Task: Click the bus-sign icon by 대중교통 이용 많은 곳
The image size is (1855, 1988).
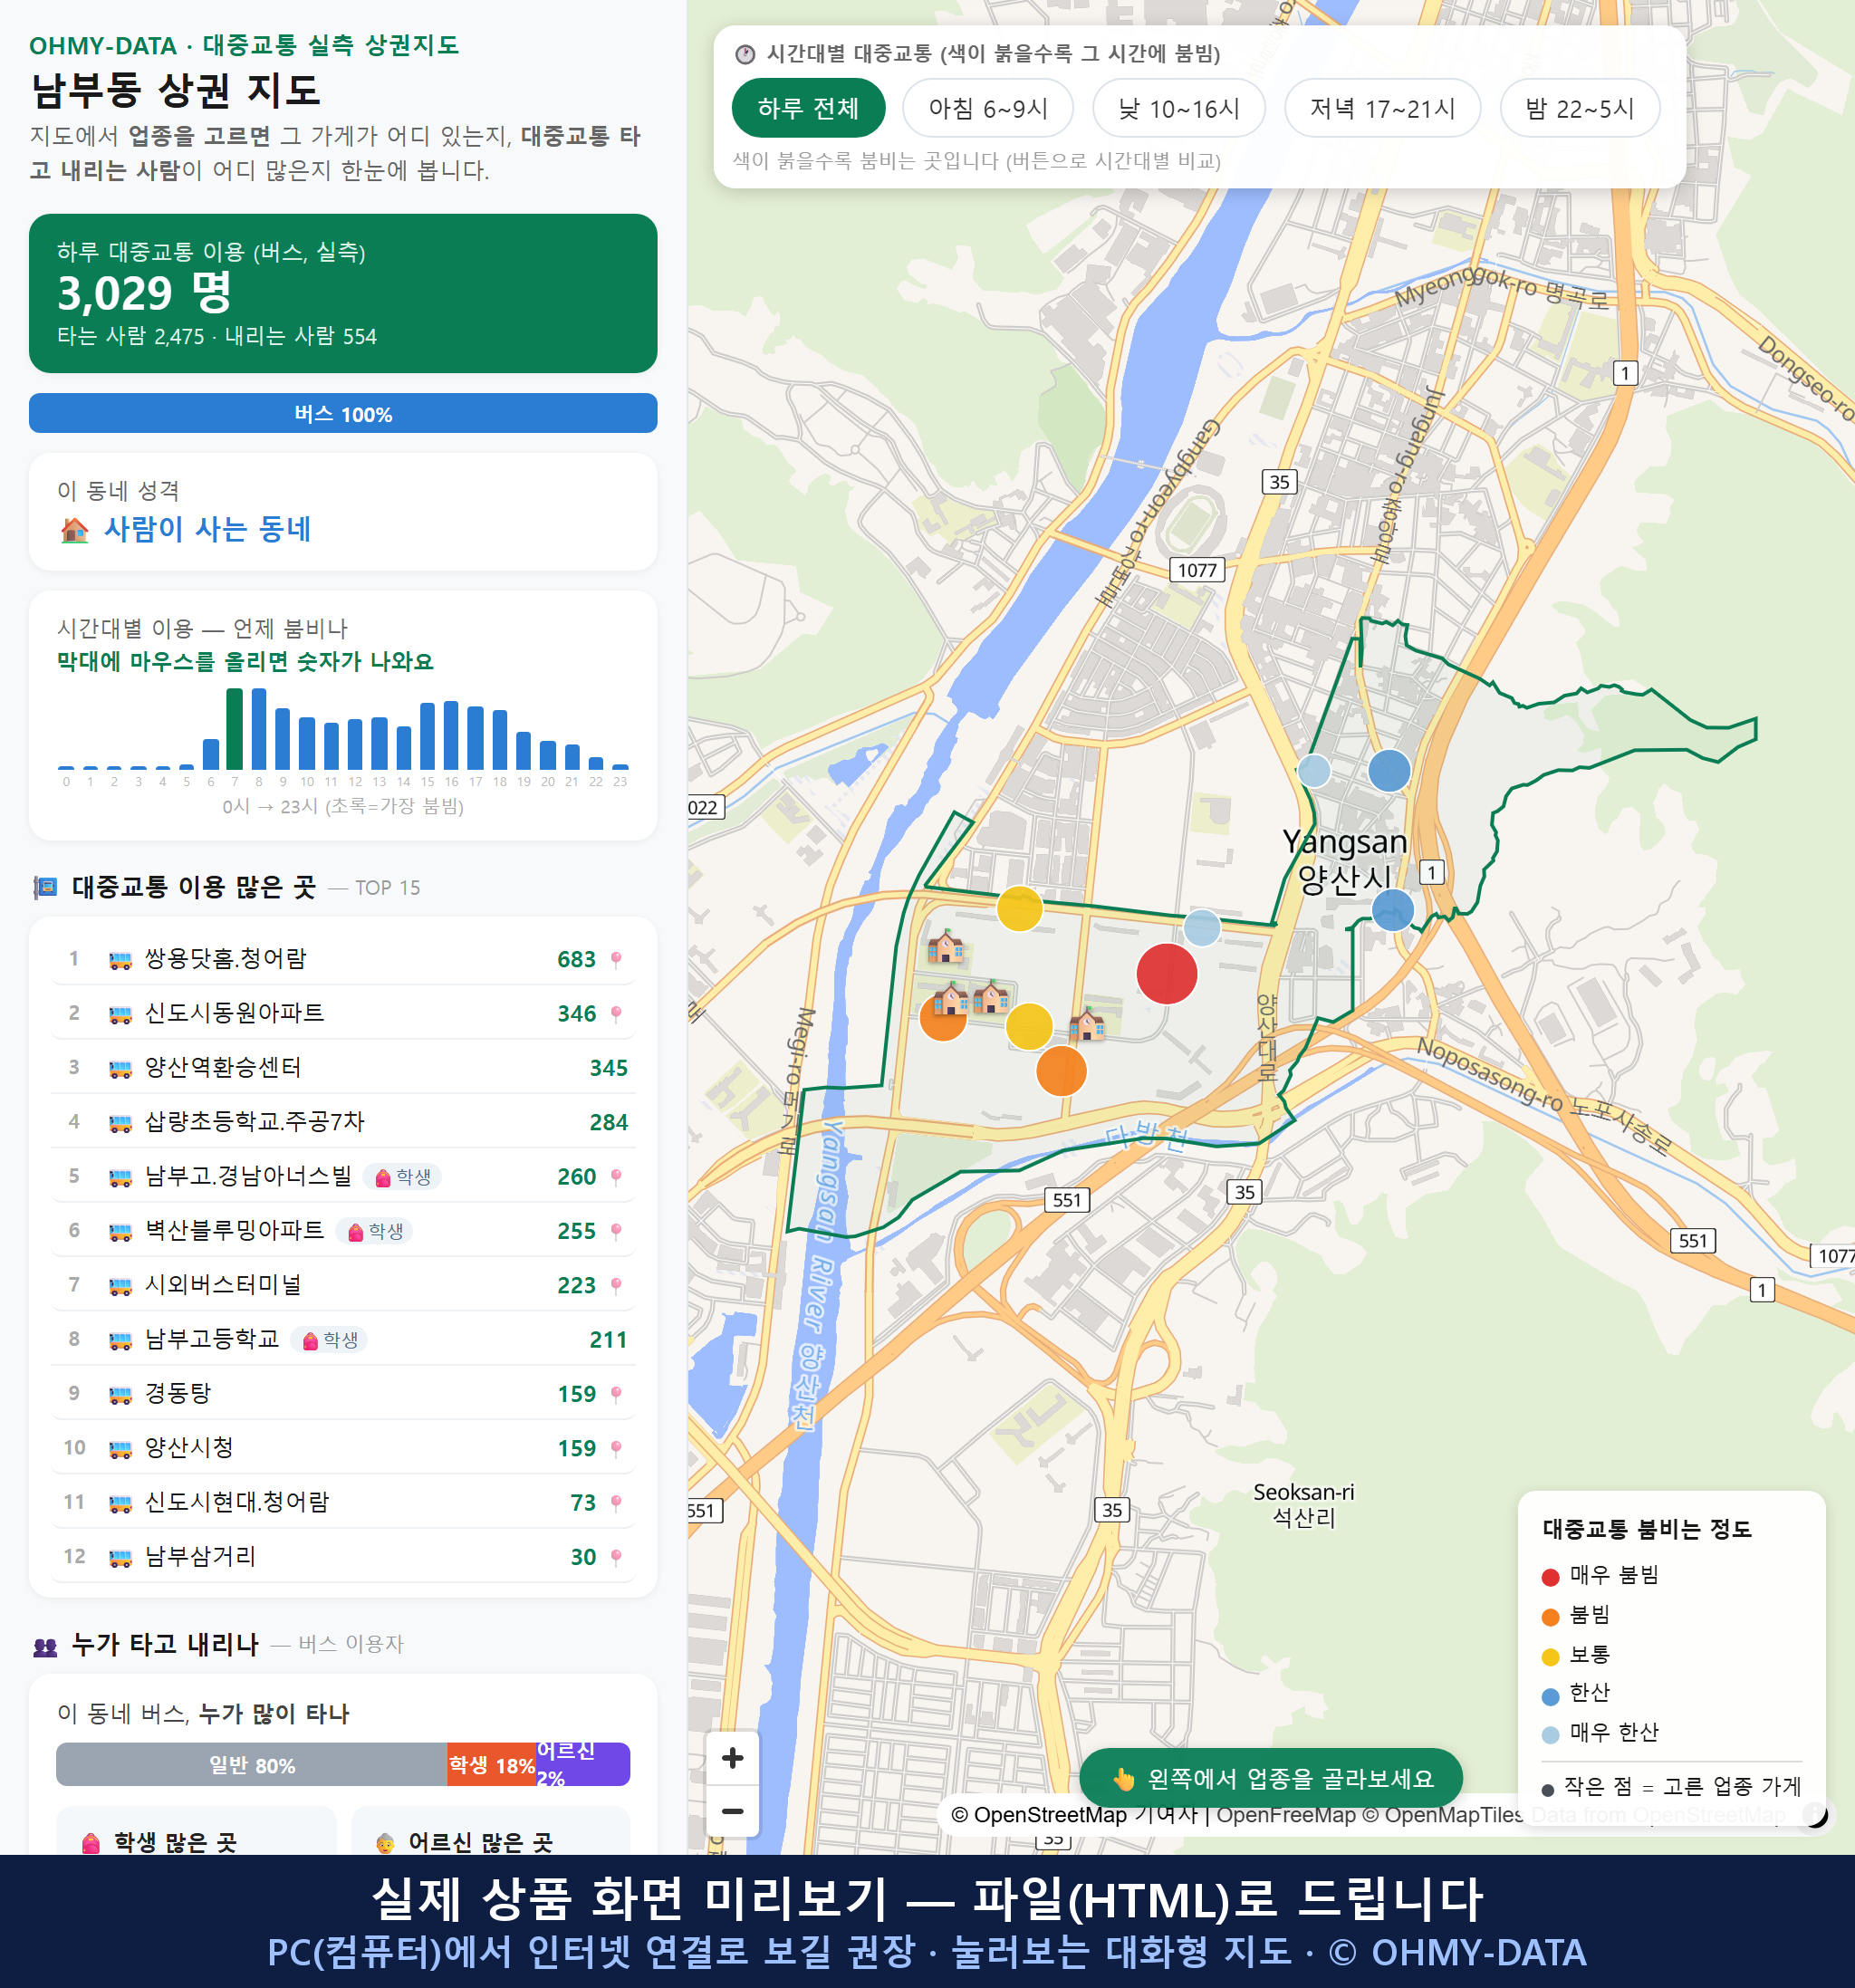Action: [46, 887]
